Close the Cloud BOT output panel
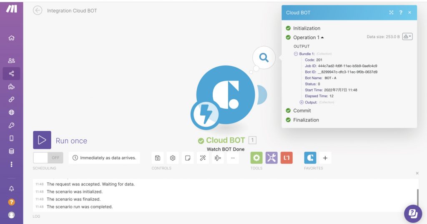 click(409, 13)
